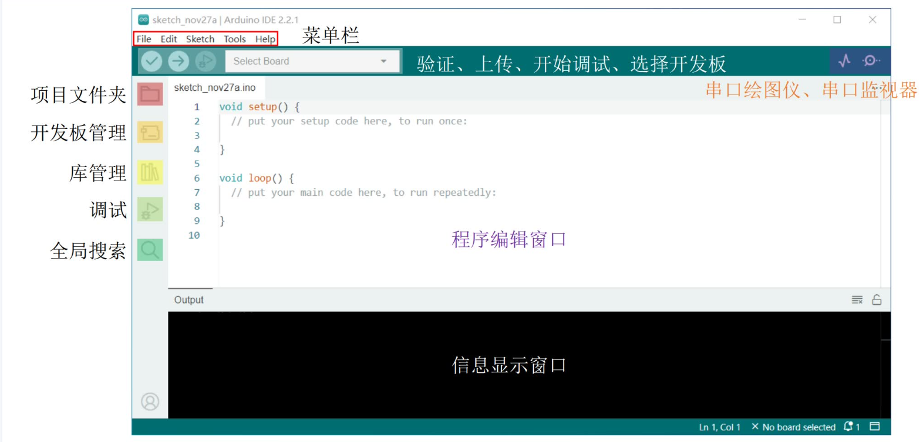Viewport: 923px width, 442px height.
Task: Click the user account profile icon
Action: coord(150,402)
